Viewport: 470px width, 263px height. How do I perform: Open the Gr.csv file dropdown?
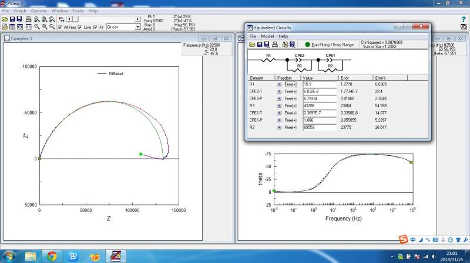[x=138, y=27]
